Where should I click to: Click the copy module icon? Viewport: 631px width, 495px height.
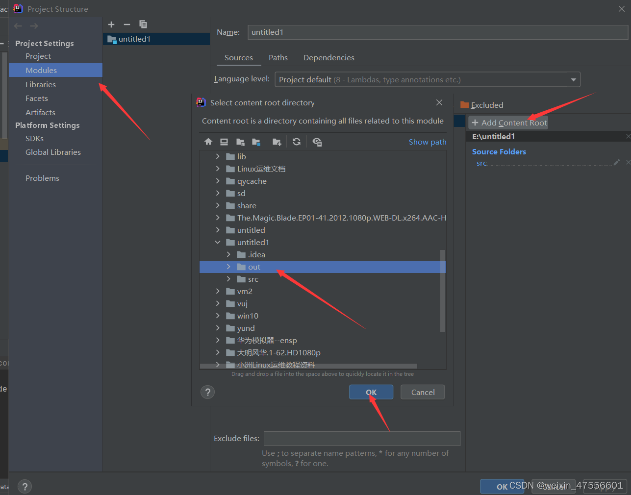[x=143, y=25]
